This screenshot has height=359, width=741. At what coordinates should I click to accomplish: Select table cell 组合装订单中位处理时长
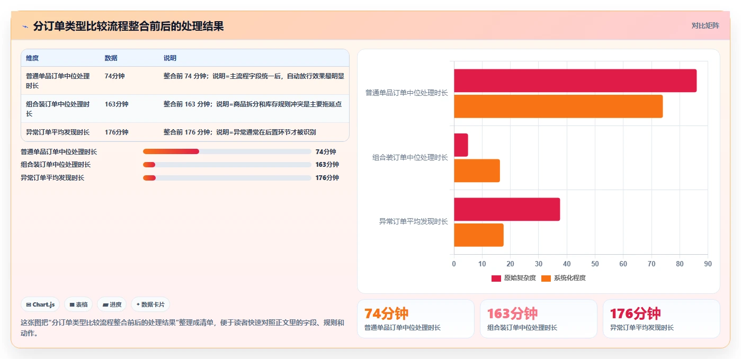pos(58,109)
